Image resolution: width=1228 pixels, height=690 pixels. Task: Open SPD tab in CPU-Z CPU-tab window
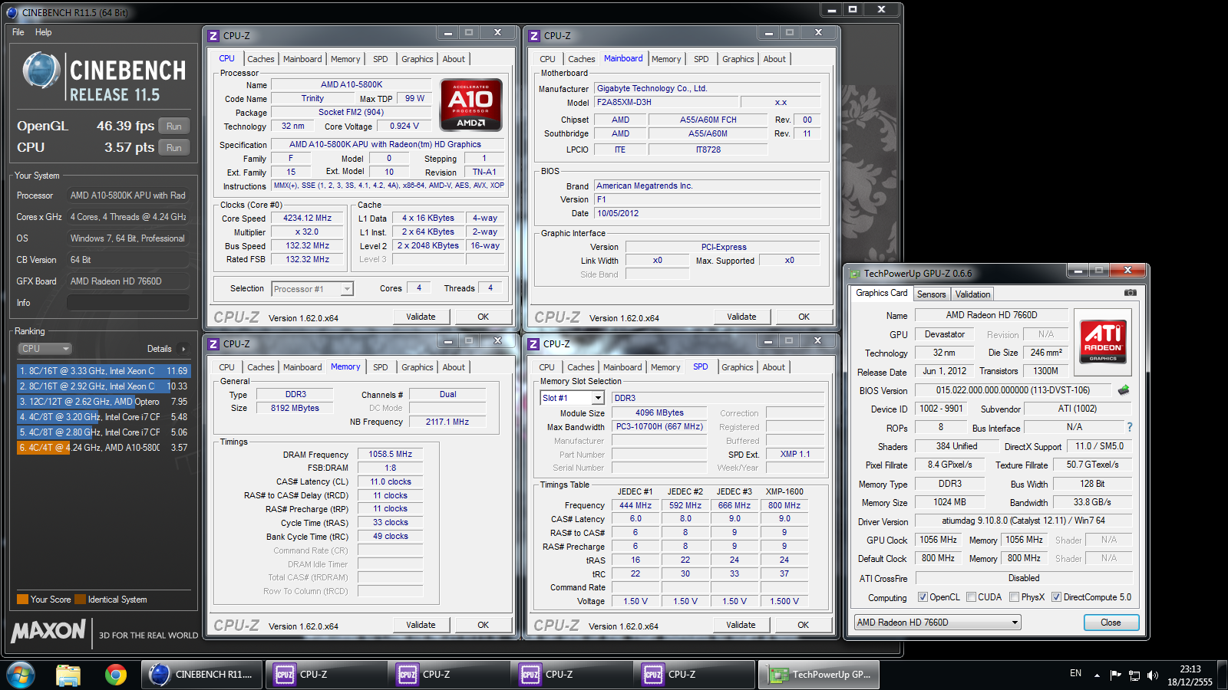click(x=381, y=59)
